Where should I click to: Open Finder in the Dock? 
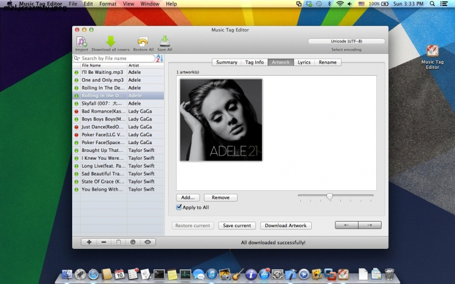pyautogui.click(x=67, y=274)
